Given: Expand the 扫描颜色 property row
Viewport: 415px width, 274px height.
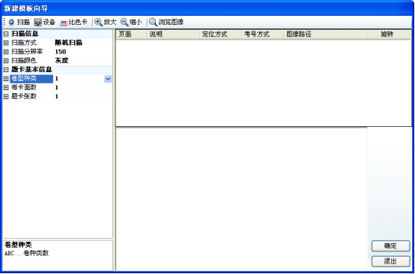Looking at the screenshot, I should click(6, 61).
